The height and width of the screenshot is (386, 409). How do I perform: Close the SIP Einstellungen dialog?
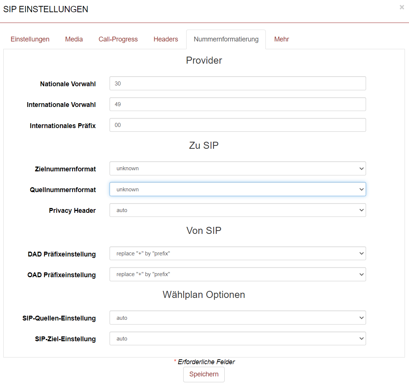pos(402,7)
